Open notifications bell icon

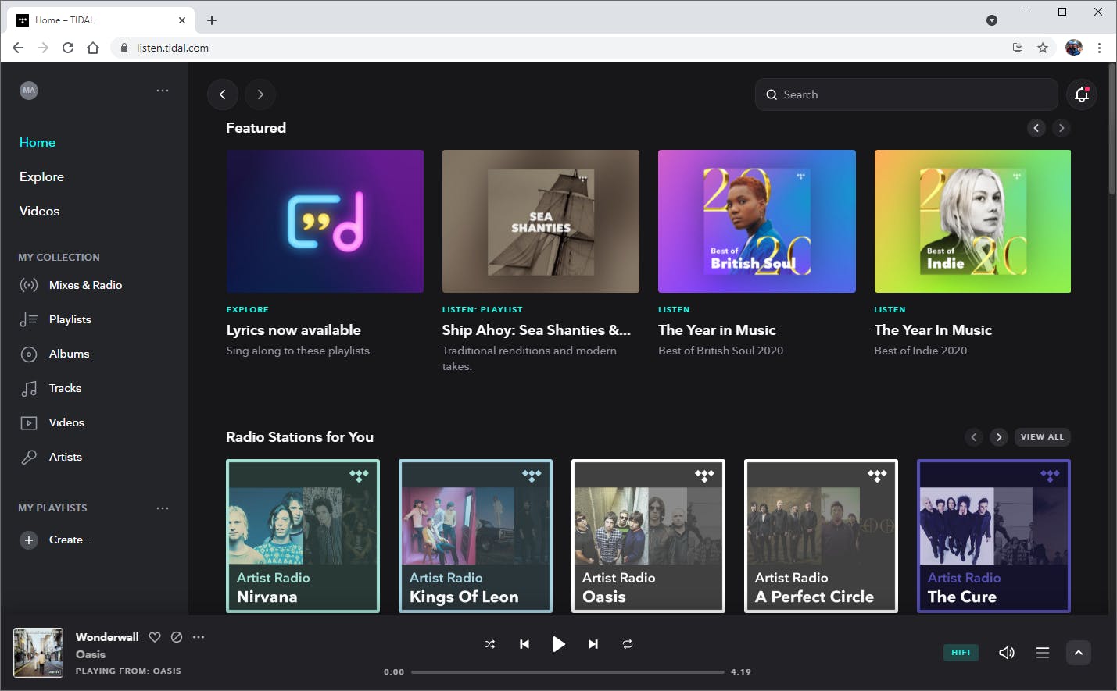click(1082, 94)
